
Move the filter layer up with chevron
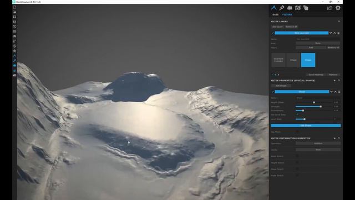(x=334, y=33)
